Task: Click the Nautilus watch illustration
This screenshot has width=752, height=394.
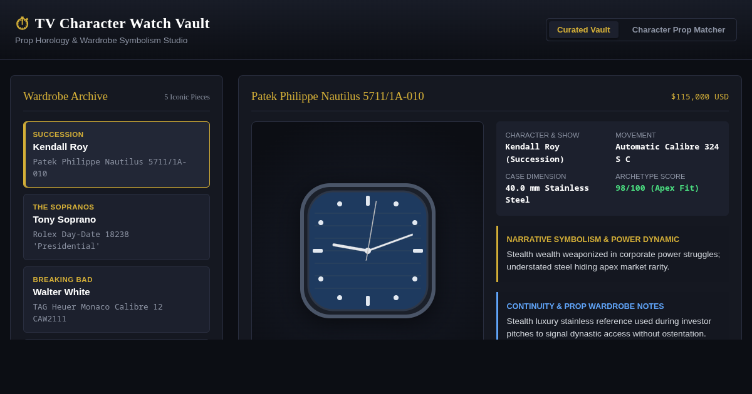Action: tap(368, 251)
